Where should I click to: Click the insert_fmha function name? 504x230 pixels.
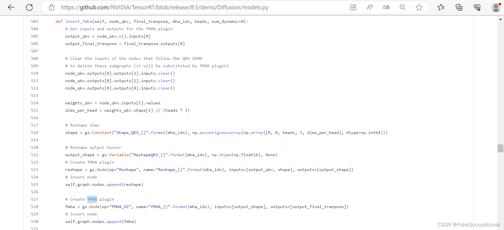pos(79,21)
